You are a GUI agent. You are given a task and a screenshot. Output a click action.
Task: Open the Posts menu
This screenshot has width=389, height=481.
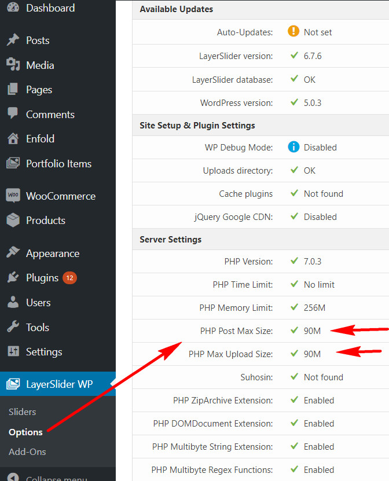click(38, 40)
